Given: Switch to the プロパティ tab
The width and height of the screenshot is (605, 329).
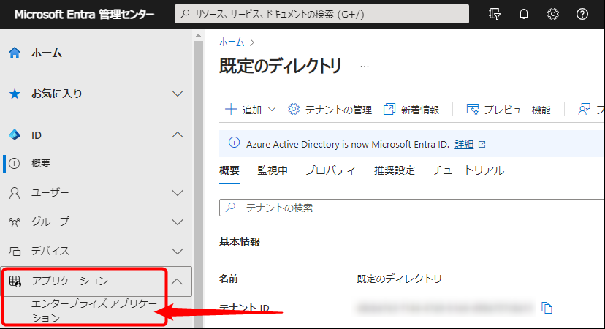Looking at the screenshot, I should coord(330,170).
